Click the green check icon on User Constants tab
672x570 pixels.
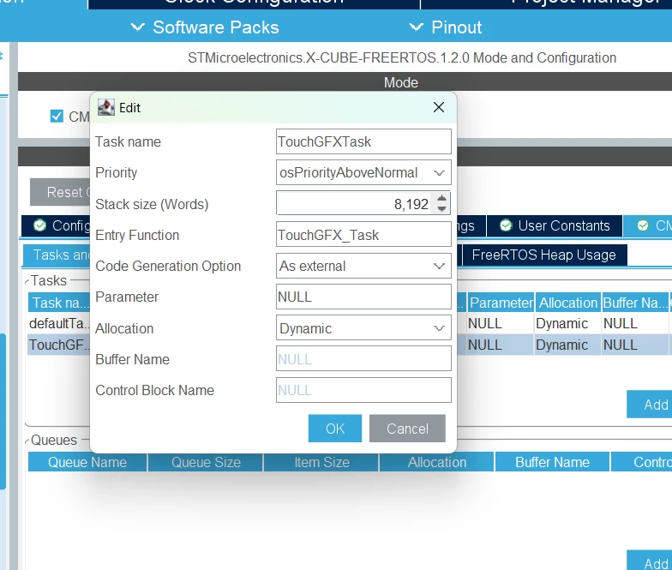tap(506, 225)
